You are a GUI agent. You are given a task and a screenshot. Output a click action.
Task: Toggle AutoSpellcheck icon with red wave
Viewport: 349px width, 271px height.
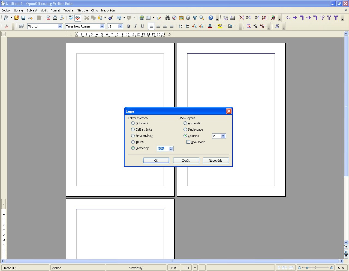point(78,18)
